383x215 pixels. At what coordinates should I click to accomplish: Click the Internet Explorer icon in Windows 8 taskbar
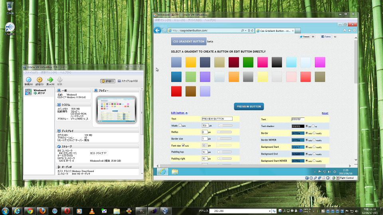162,172
